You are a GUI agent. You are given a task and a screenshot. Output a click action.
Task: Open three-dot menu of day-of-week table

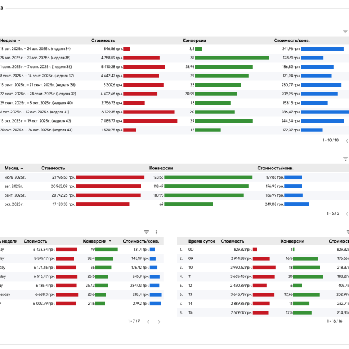coord(156,232)
